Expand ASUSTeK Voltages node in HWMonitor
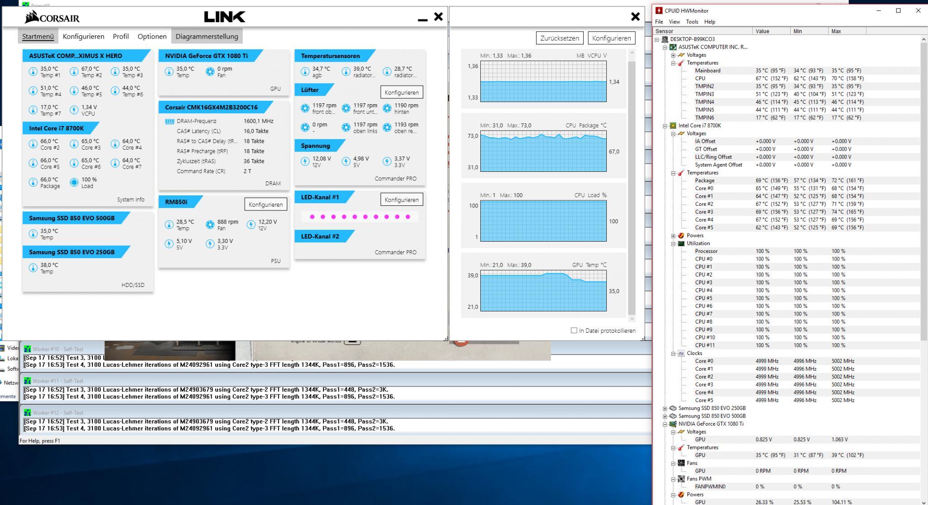 [673, 55]
